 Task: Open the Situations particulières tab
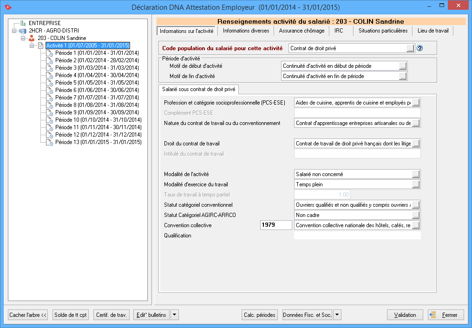(383, 31)
